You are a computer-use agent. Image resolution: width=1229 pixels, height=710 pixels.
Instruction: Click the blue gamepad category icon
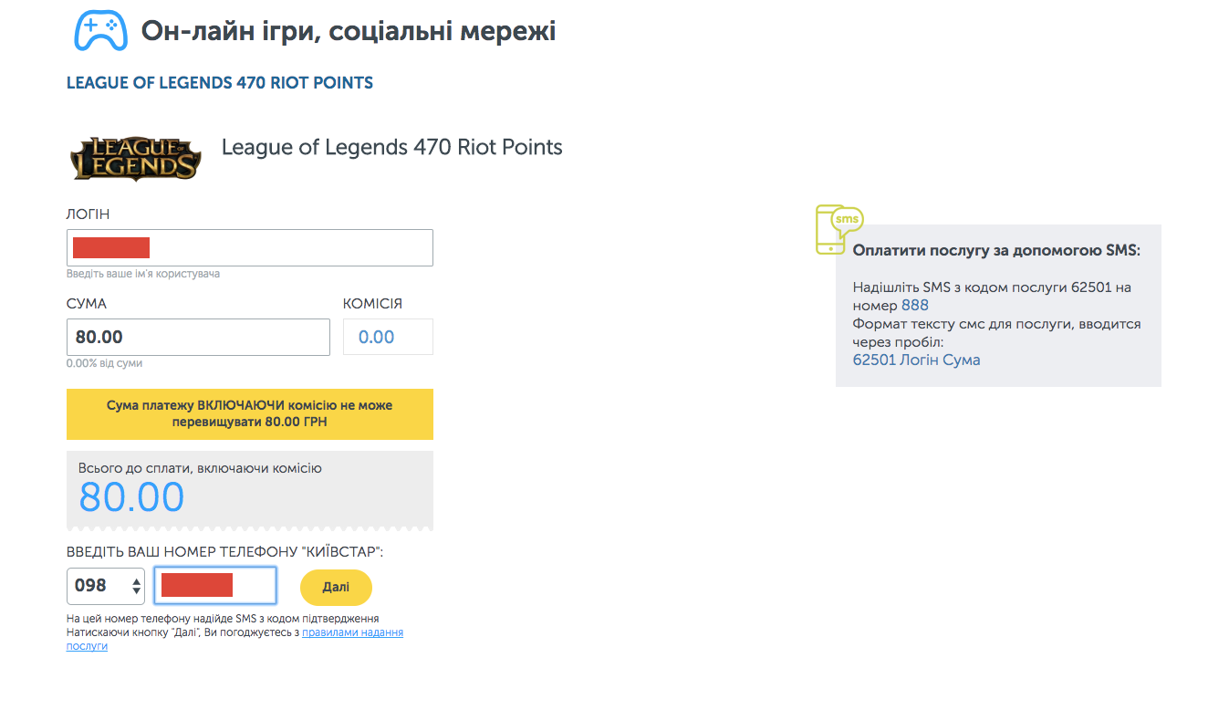tap(100, 30)
